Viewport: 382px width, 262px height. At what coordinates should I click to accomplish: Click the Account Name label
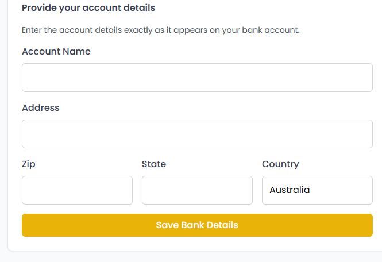coord(56,52)
